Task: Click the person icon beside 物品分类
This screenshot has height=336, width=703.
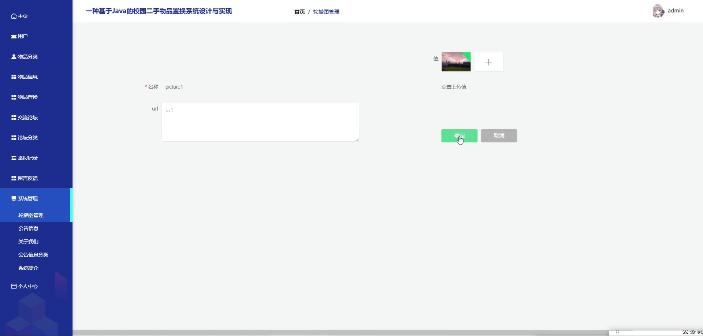Action: click(x=14, y=57)
